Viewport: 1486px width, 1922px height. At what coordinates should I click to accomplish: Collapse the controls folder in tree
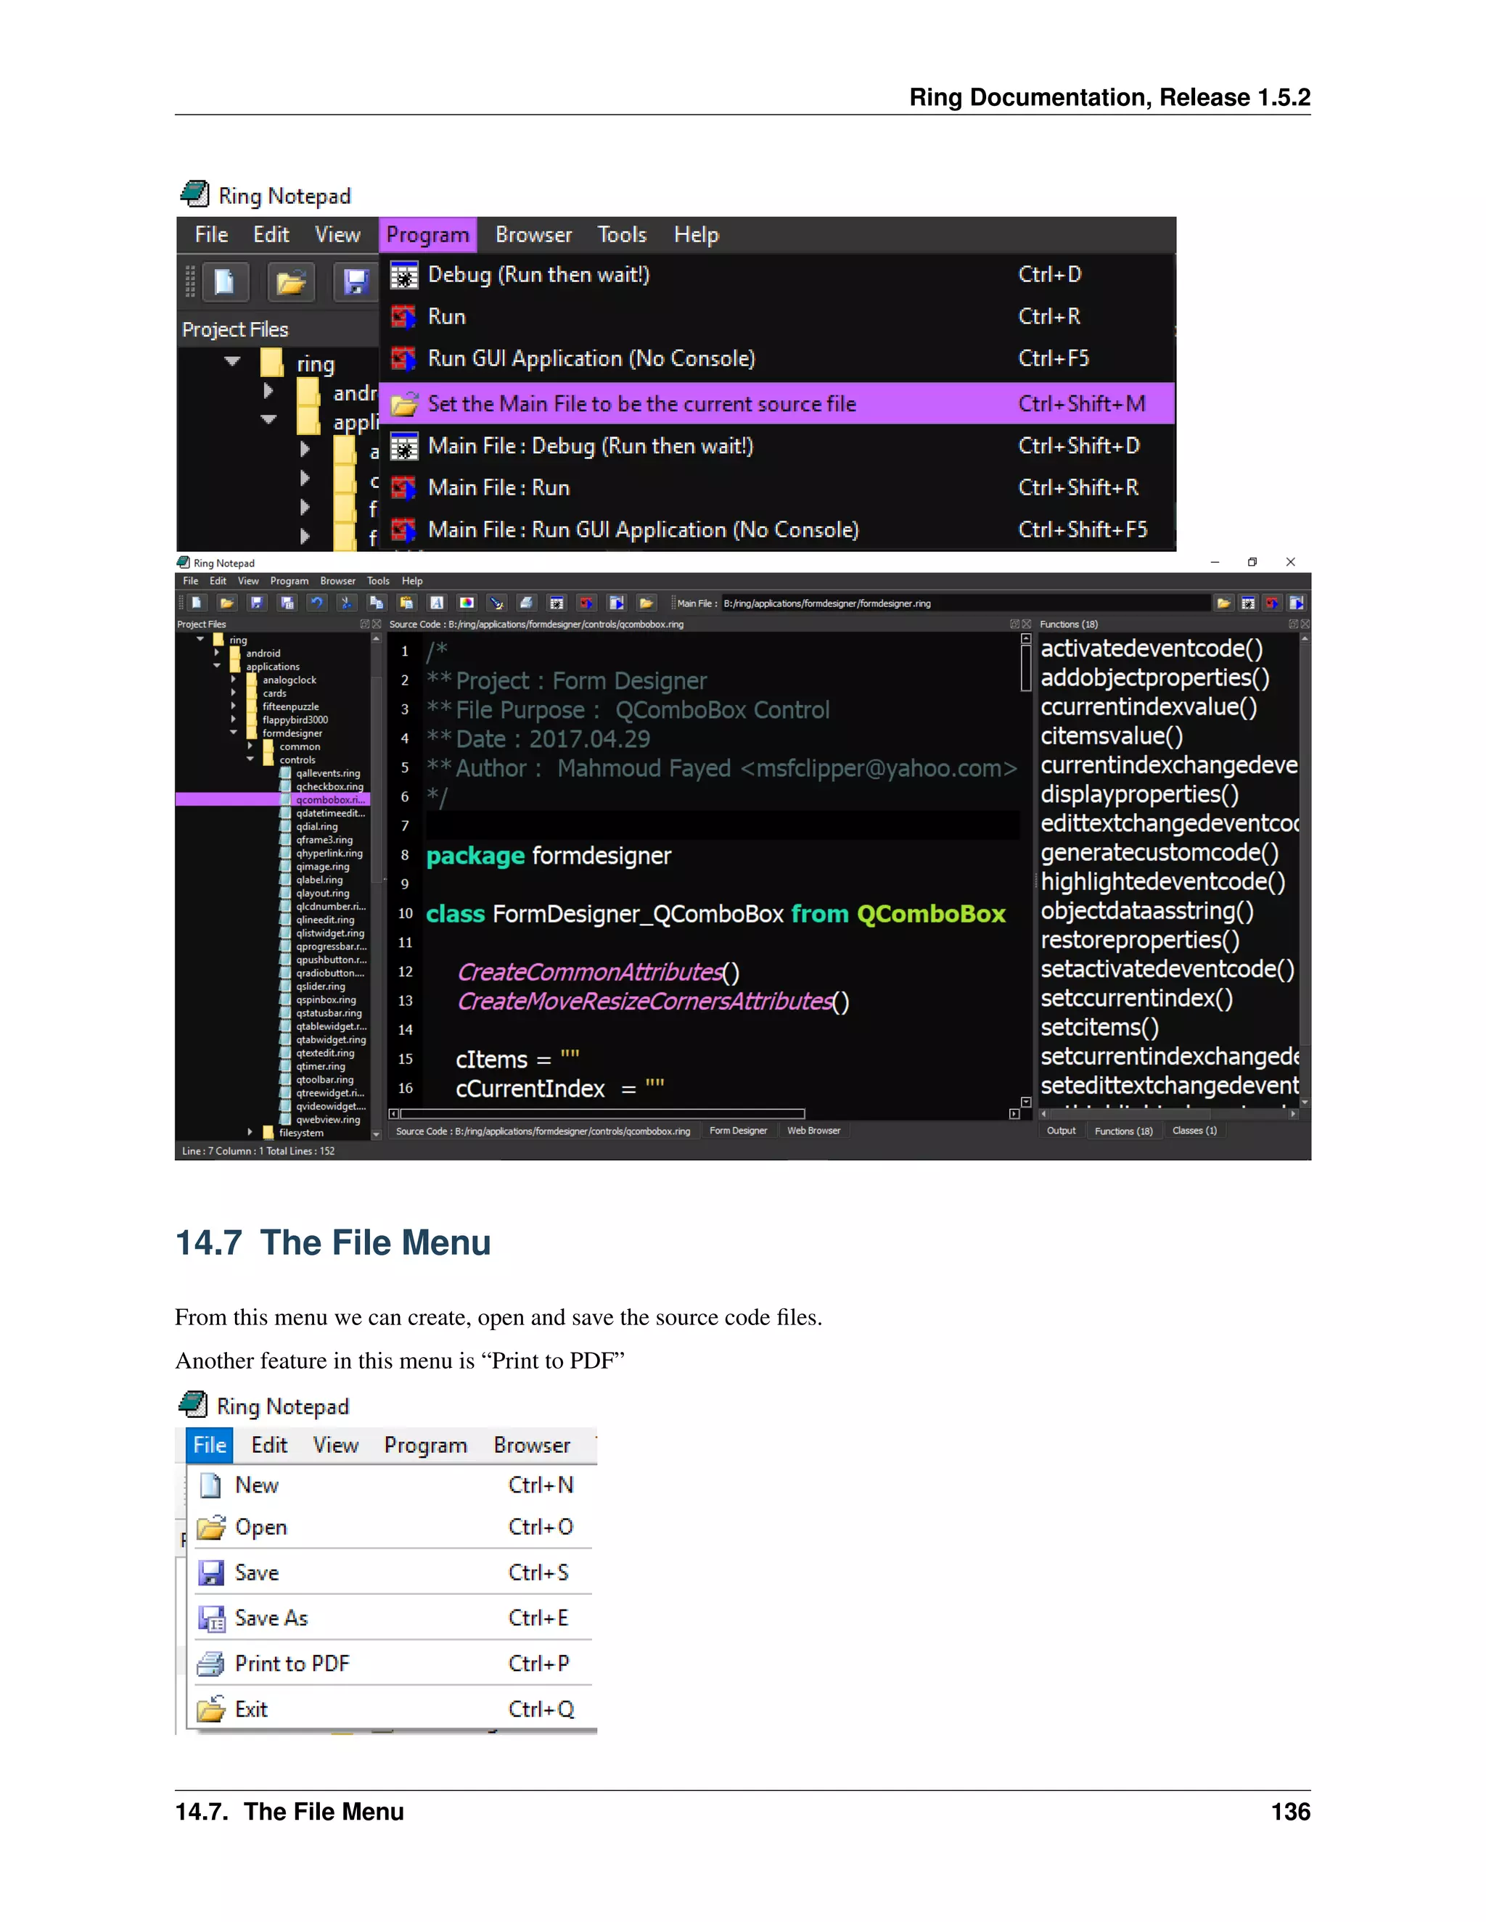250,759
